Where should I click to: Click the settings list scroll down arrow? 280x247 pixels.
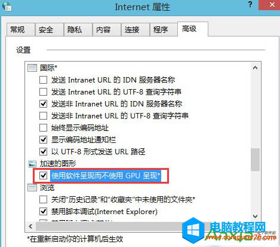click(x=256, y=216)
